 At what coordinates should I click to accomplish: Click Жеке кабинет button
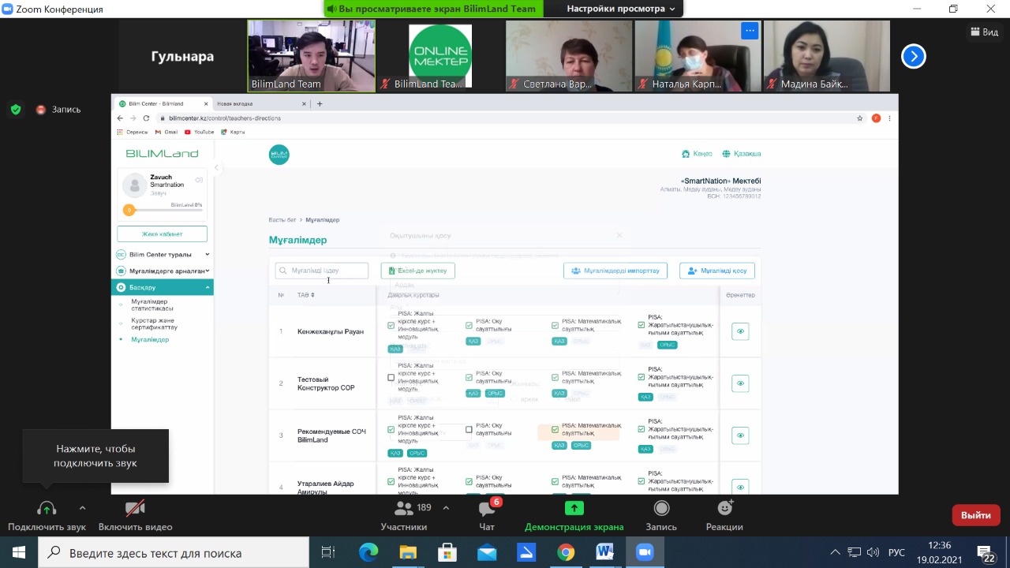click(162, 234)
